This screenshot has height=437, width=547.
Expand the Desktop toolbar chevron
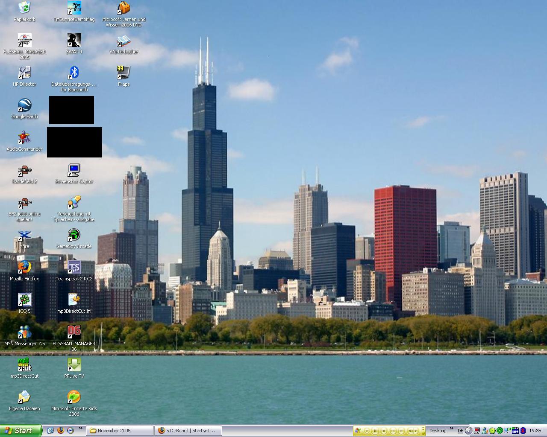pyautogui.click(x=451, y=429)
